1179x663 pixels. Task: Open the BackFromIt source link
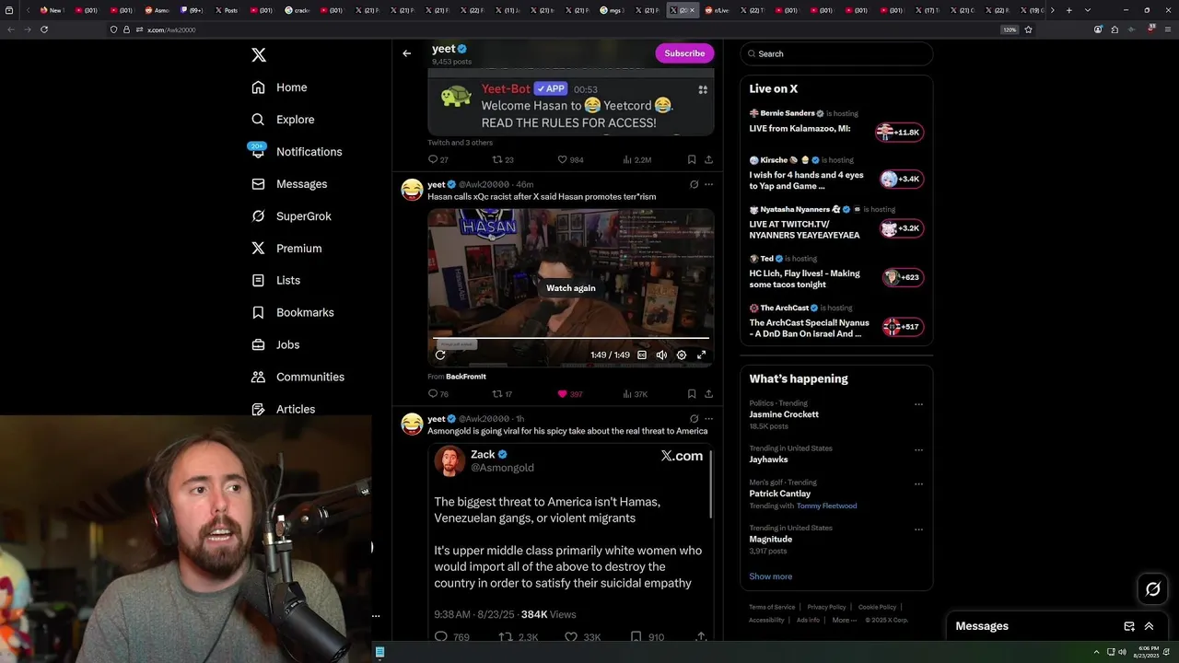click(466, 377)
